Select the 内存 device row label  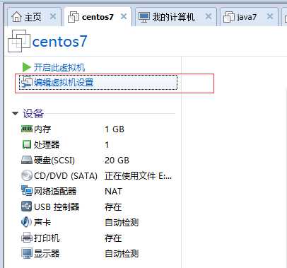point(42,129)
